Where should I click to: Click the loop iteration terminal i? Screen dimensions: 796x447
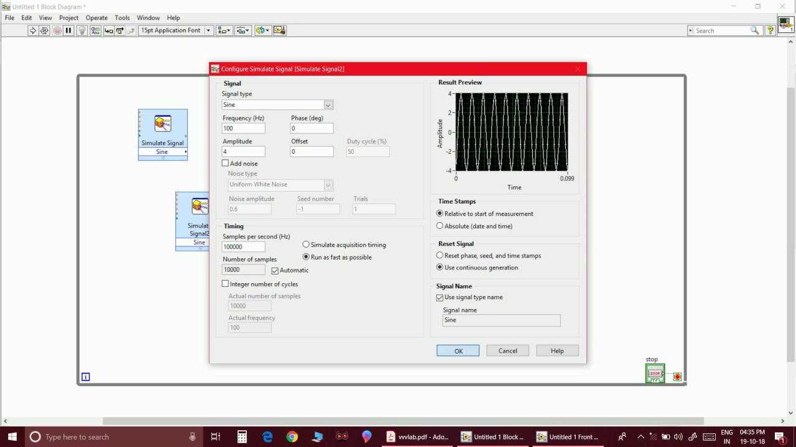point(86,377)
